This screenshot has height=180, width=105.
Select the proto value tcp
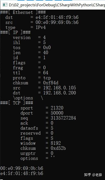[47, 78]
